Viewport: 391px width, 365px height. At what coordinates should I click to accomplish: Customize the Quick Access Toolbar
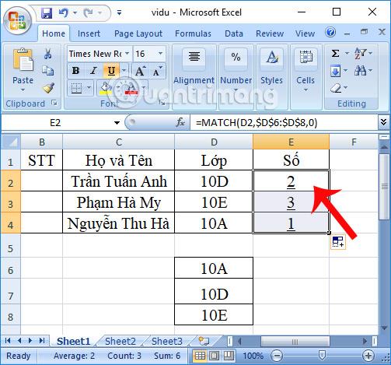point(119,12)
